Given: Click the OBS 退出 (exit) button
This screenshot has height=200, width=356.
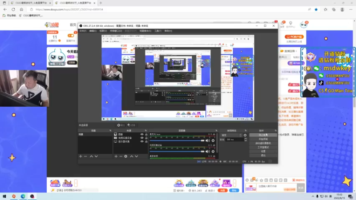Looking at the screenshot, I should (x=263, y=155).
